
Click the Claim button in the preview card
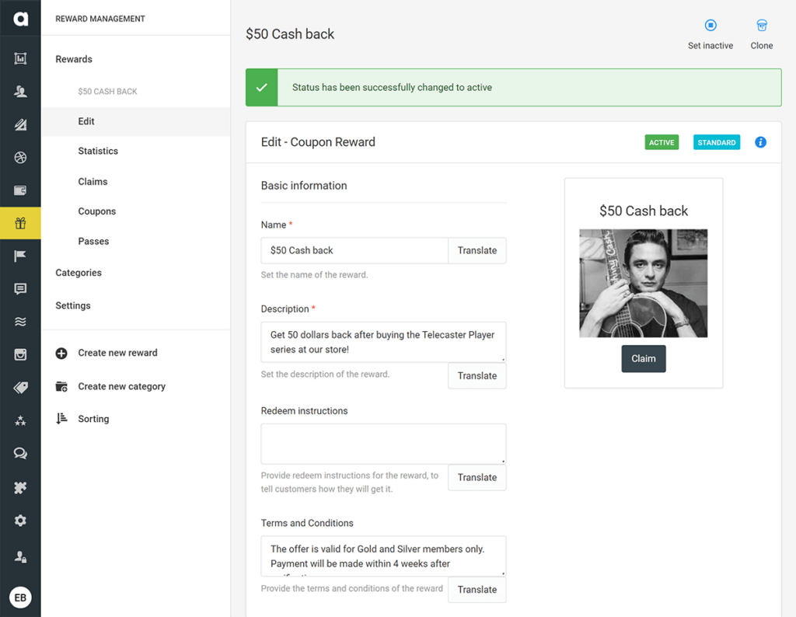pos(643,358)
